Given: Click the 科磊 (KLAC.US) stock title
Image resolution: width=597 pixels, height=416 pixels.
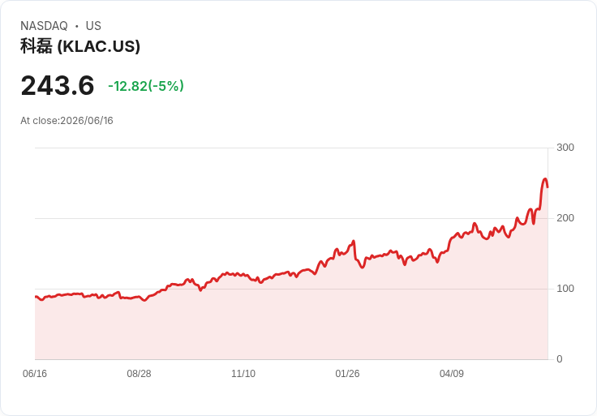Looking at the screenshot, I should (80, 46).
